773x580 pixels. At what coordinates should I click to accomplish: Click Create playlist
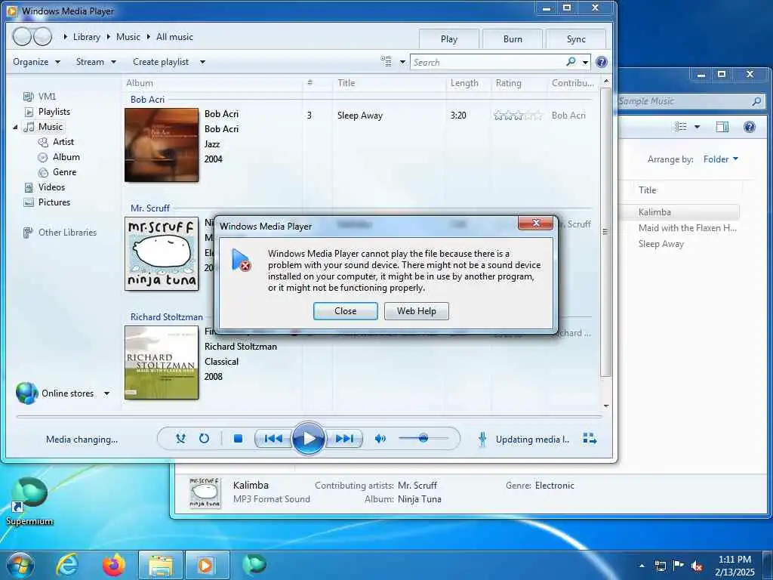click(x=161, y=62)
